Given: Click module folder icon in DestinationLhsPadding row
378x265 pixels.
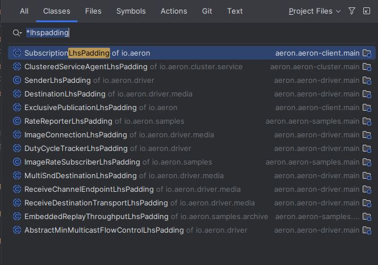Looking at the screenshot, I should (367, 94).
